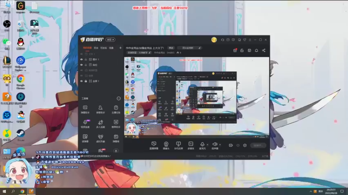Add a 多媒体 multimedia source
This screenshot has height=195, width=348.
(191, 146)
